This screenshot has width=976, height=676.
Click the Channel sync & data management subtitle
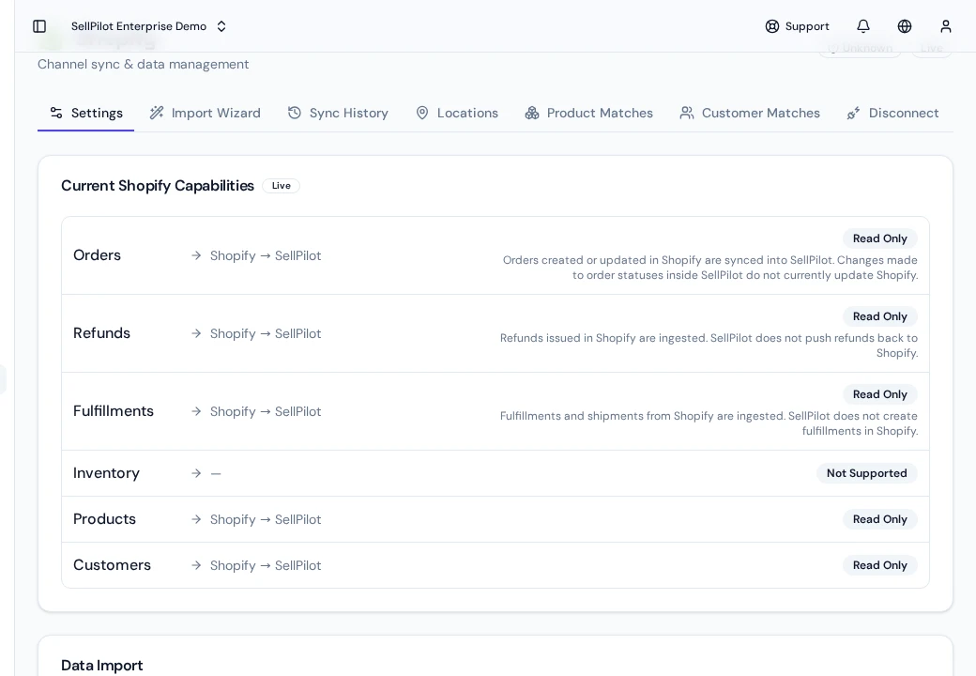tap(144, 64)
